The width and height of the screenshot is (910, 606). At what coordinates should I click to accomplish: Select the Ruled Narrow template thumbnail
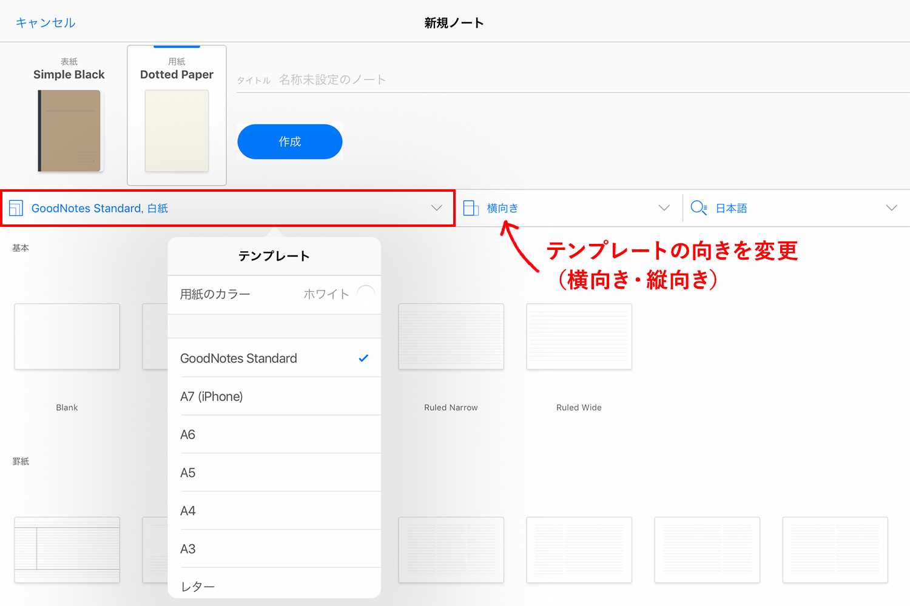coord(451,337)
